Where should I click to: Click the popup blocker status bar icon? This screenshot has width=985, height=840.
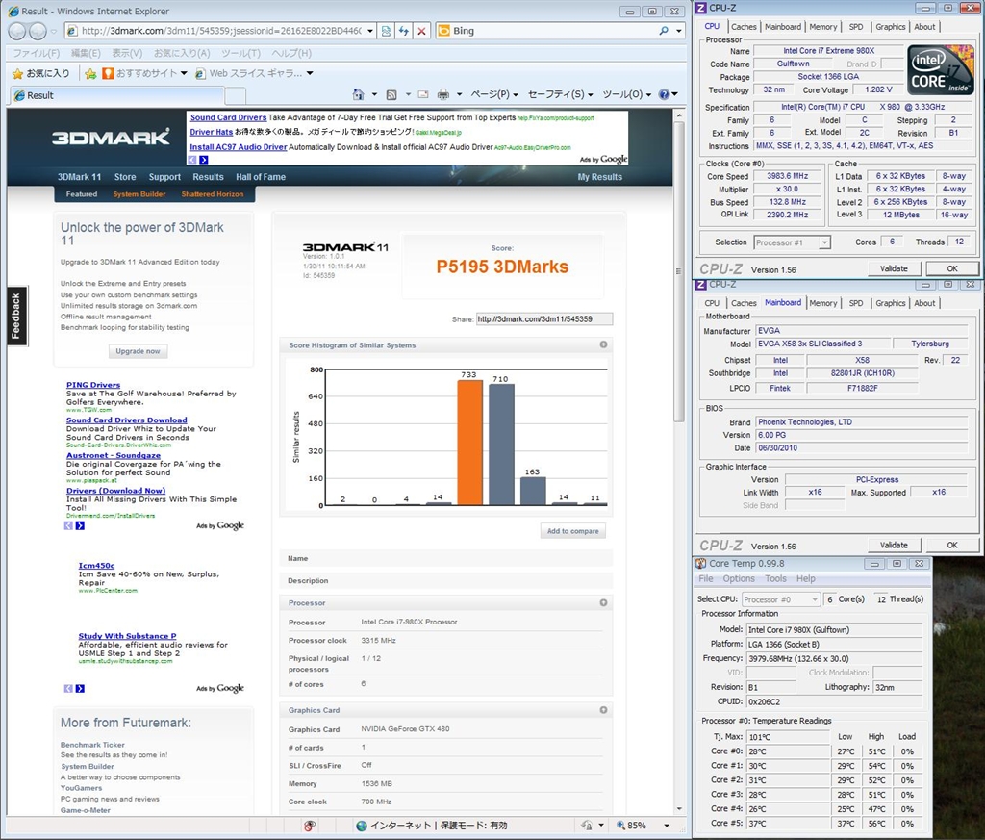click(310, 826)
